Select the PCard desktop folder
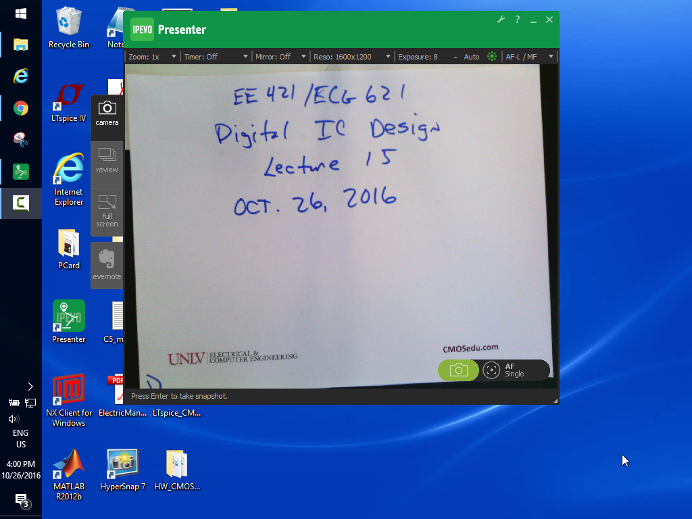692x519 pixels. [69, 249]
